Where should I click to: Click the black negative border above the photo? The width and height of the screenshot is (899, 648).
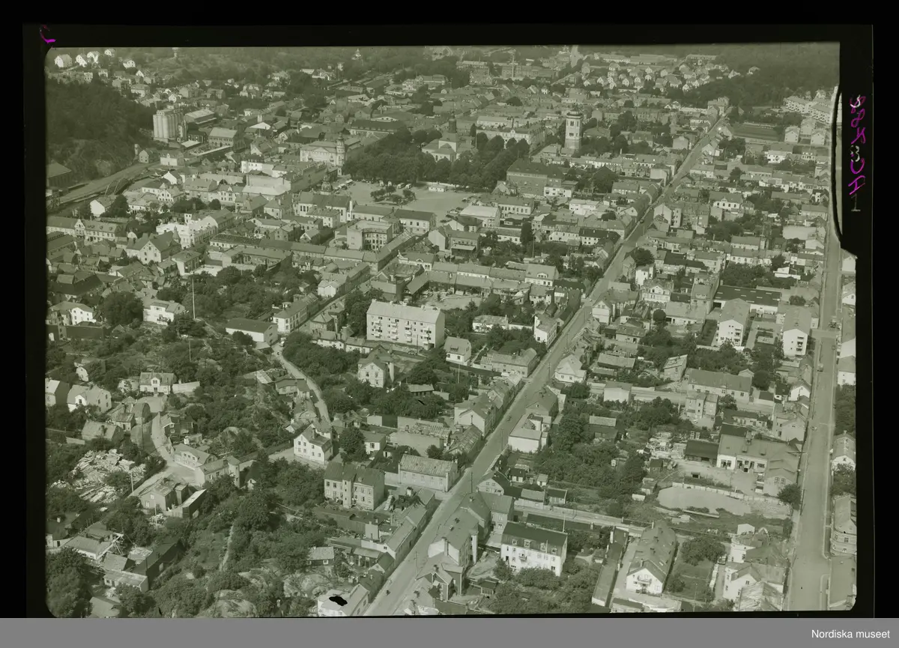click(449, 33)
